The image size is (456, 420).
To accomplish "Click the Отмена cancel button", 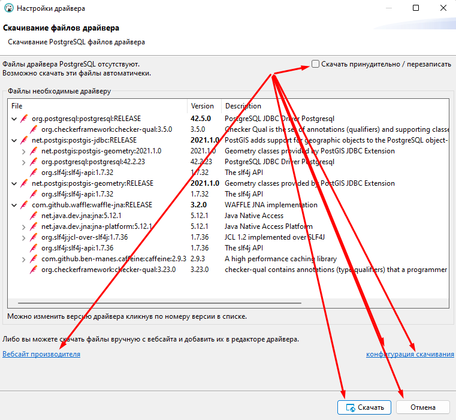I will (423, 407).
